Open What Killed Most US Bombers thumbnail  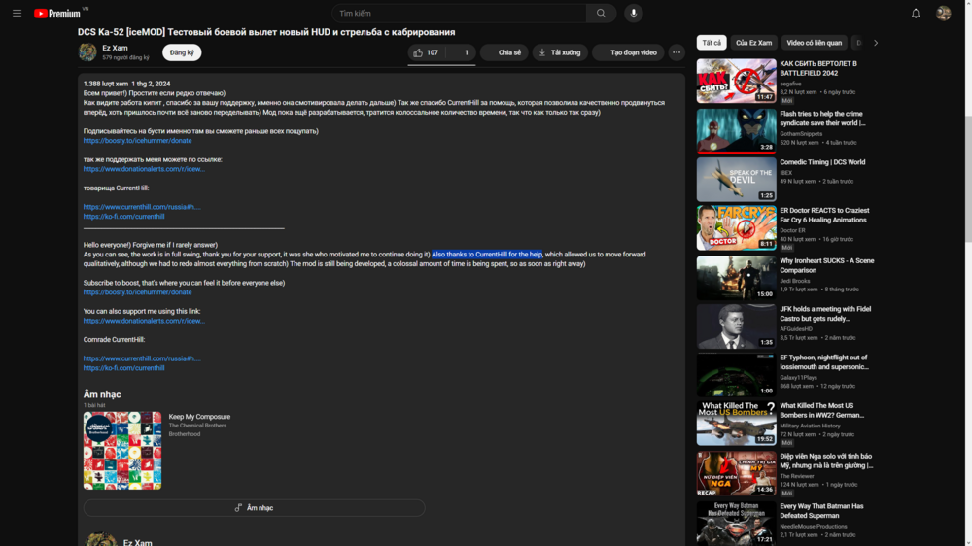click(x=736, y=424)
